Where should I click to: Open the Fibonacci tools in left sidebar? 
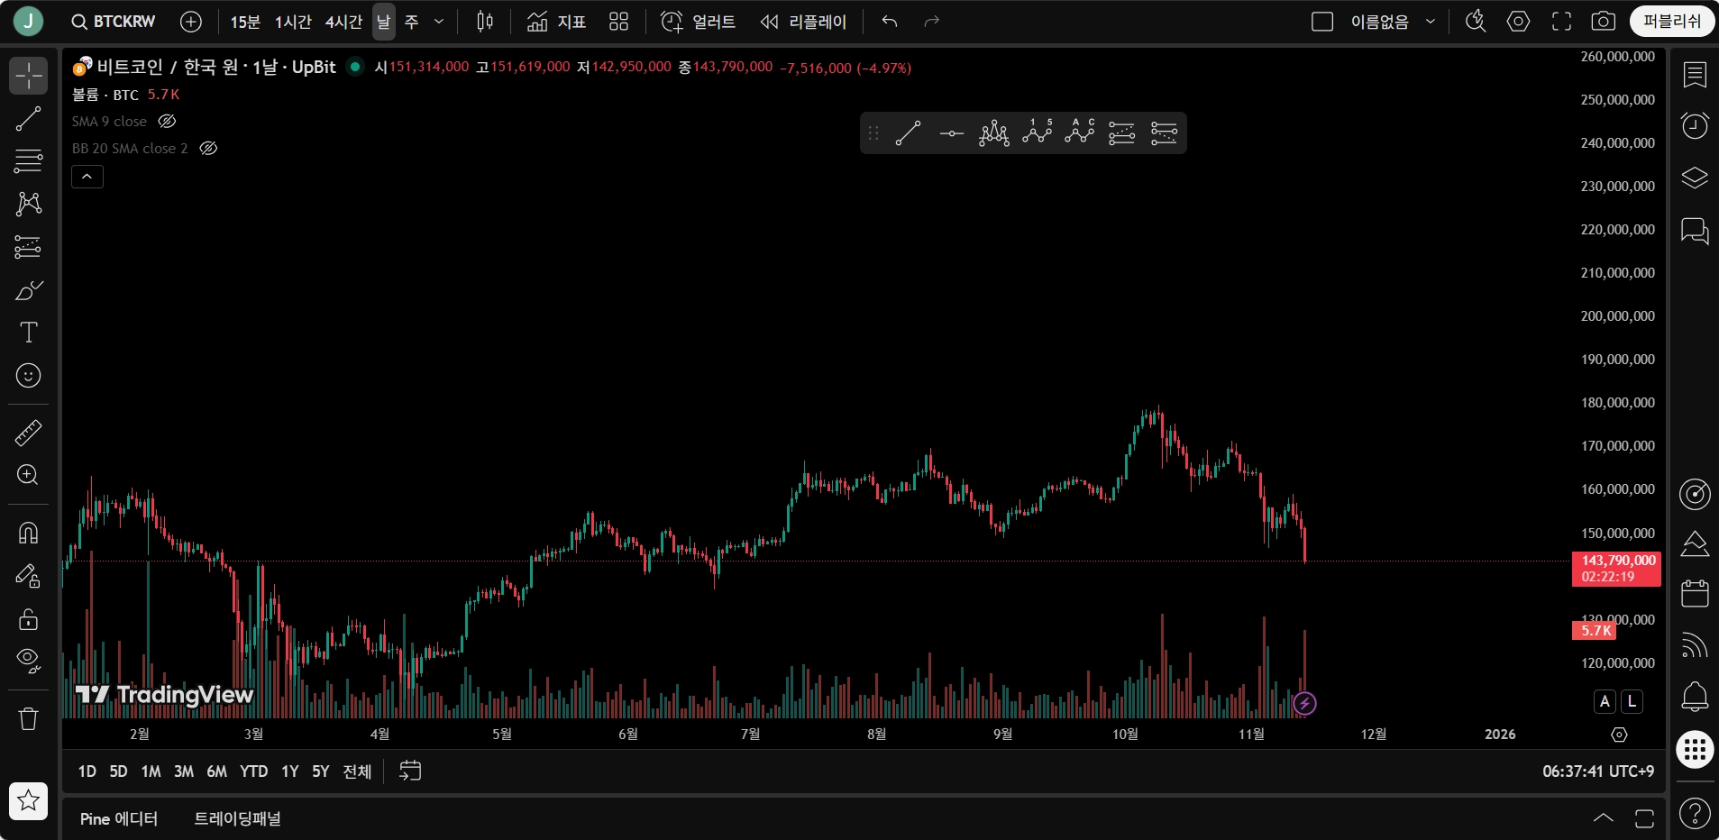pyautogui.click(x=29, y=161)
